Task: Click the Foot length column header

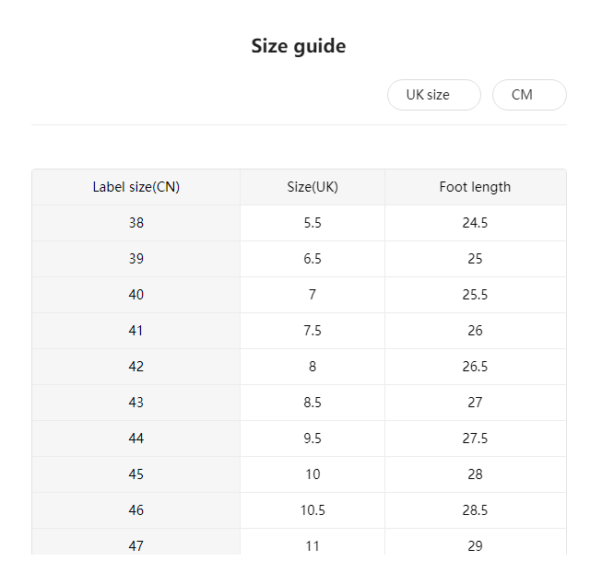Action: (x=475, y=187)
